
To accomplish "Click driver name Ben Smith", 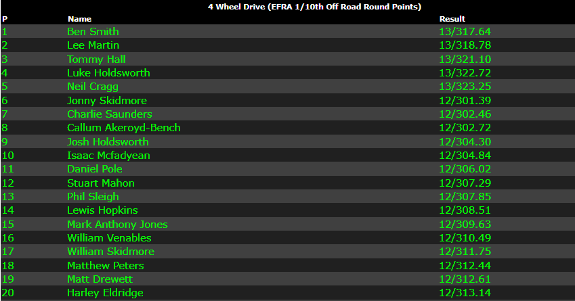I will (x=93, y=32).
